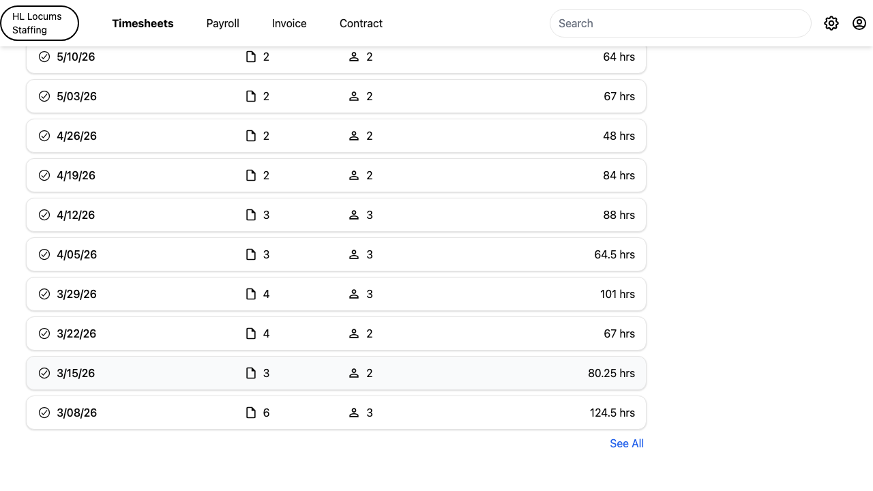Click the person icon in the 3/08/26 row
The height and width of the screenshot is (491, 873).
[354, 413]
